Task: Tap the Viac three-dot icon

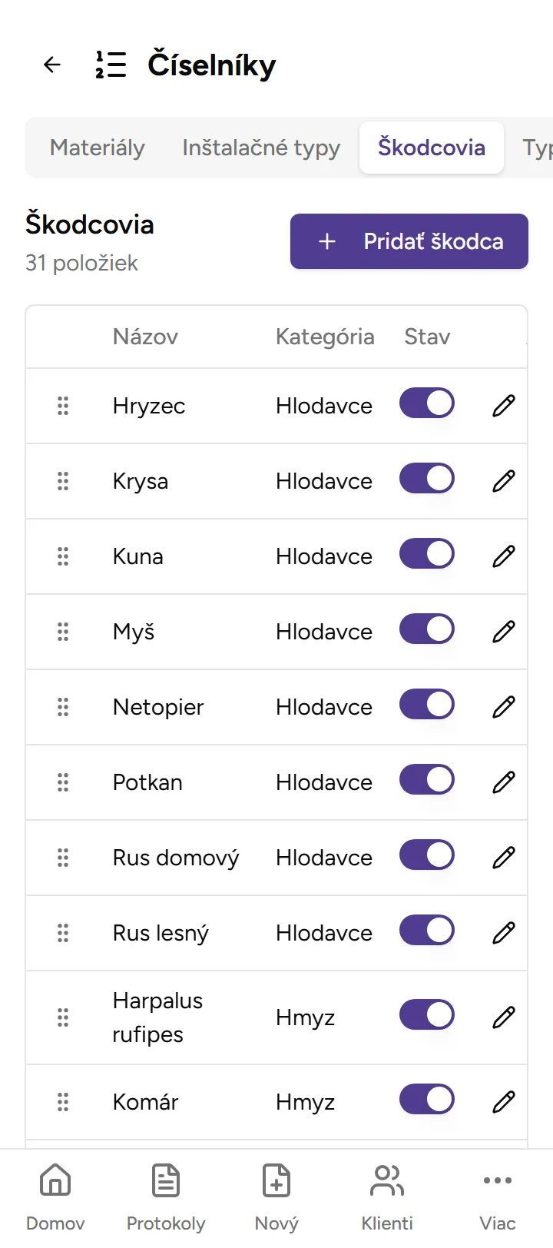Action: coord(497,1180)
